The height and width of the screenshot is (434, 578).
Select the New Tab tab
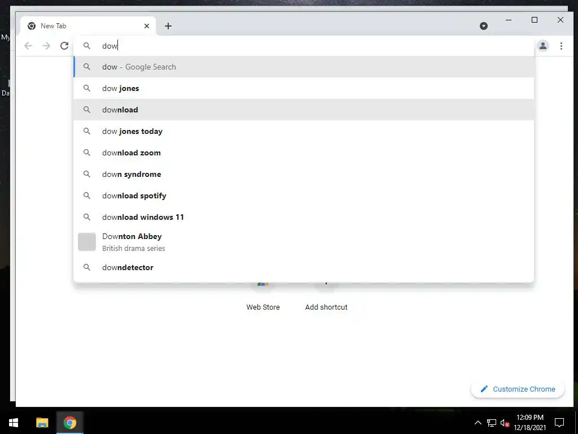[x=89, y=26]
